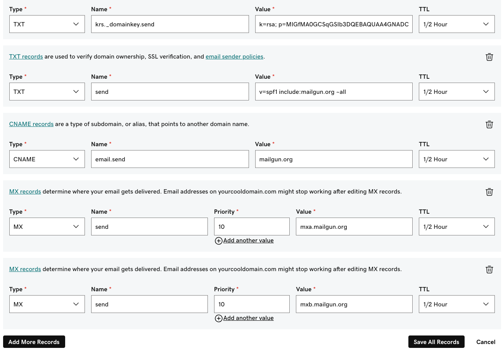Add another value to the mxa.mailgun.org MX record
The width and height of the screenshot is (503, 351).
[244, 240]
